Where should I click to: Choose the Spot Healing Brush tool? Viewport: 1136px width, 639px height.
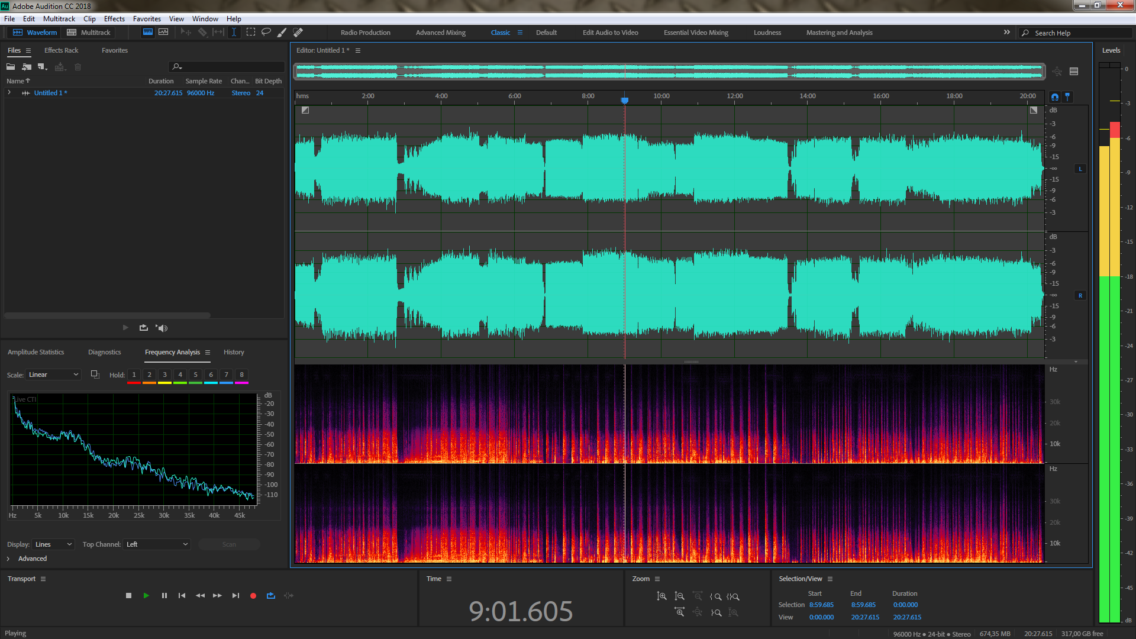tap(298, 33)
